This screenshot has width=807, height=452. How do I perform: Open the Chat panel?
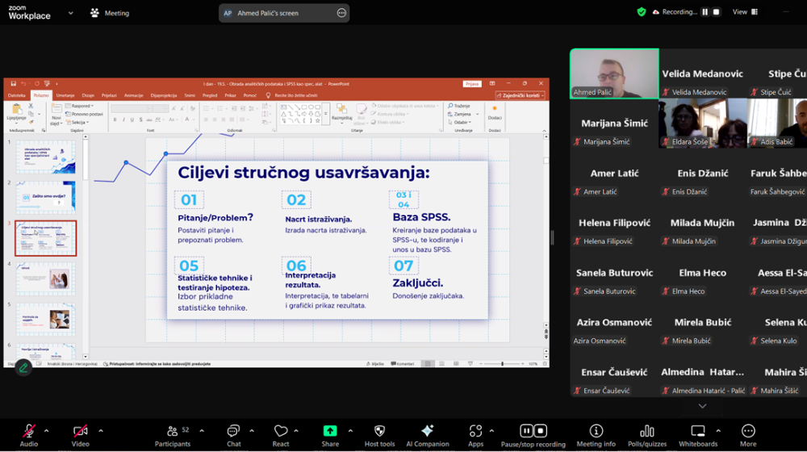[234, 435]
